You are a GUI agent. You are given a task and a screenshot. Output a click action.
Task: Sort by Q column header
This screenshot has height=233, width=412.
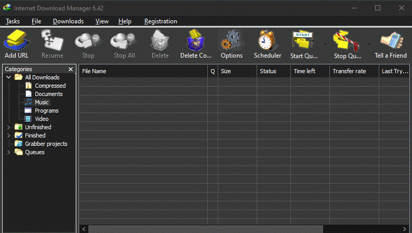click(x=212, y=71)
